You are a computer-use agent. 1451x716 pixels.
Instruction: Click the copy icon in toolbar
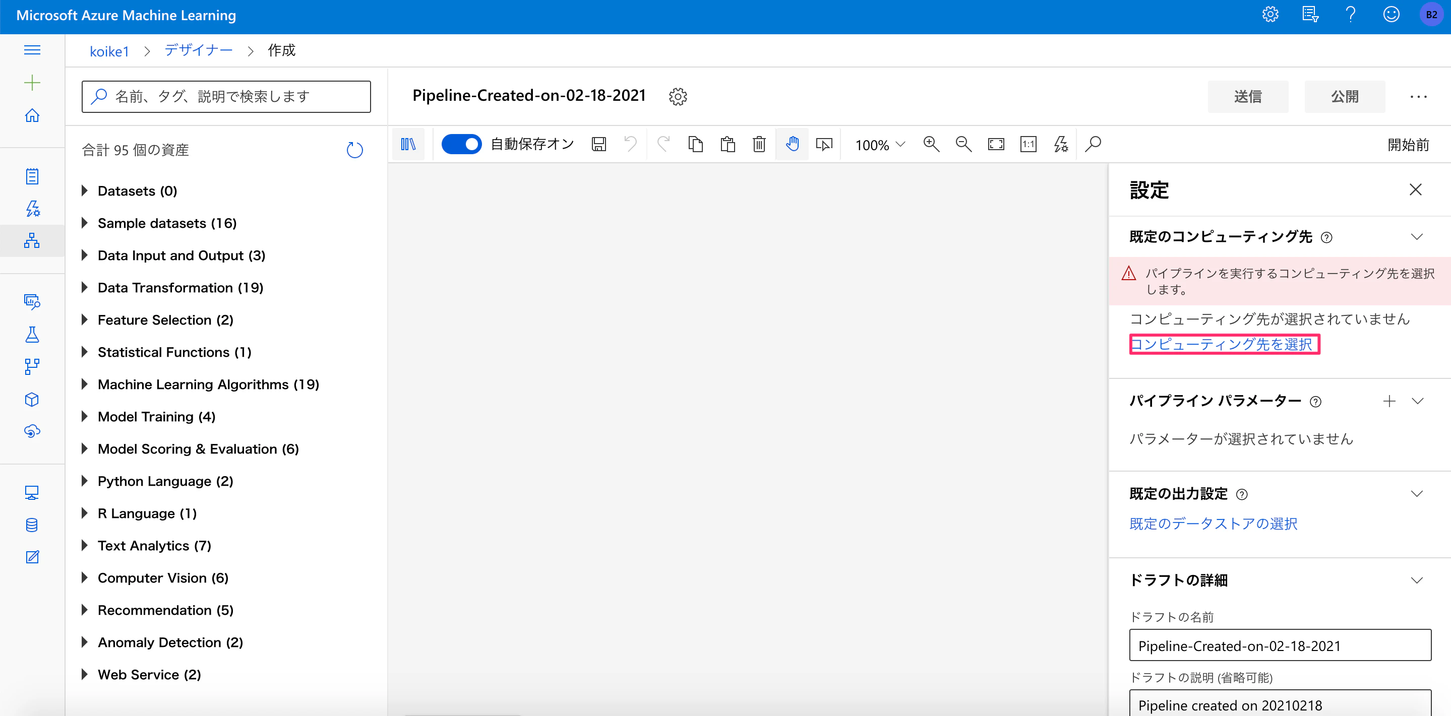pos(696,144)
